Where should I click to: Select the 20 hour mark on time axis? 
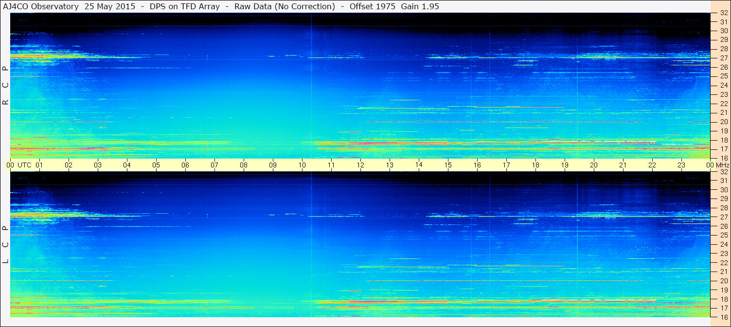594,165
